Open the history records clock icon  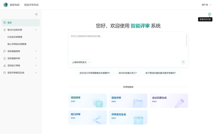point(209,14)
